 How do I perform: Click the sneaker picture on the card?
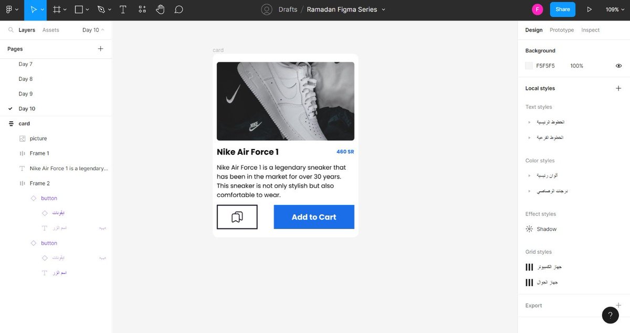286,101
